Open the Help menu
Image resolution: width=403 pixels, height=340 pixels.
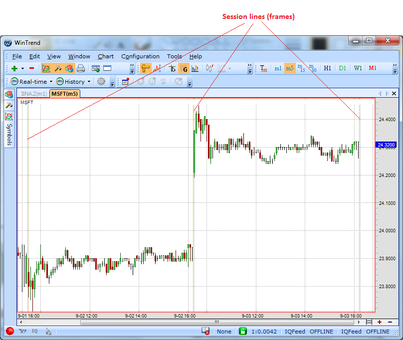click(196, 56)
